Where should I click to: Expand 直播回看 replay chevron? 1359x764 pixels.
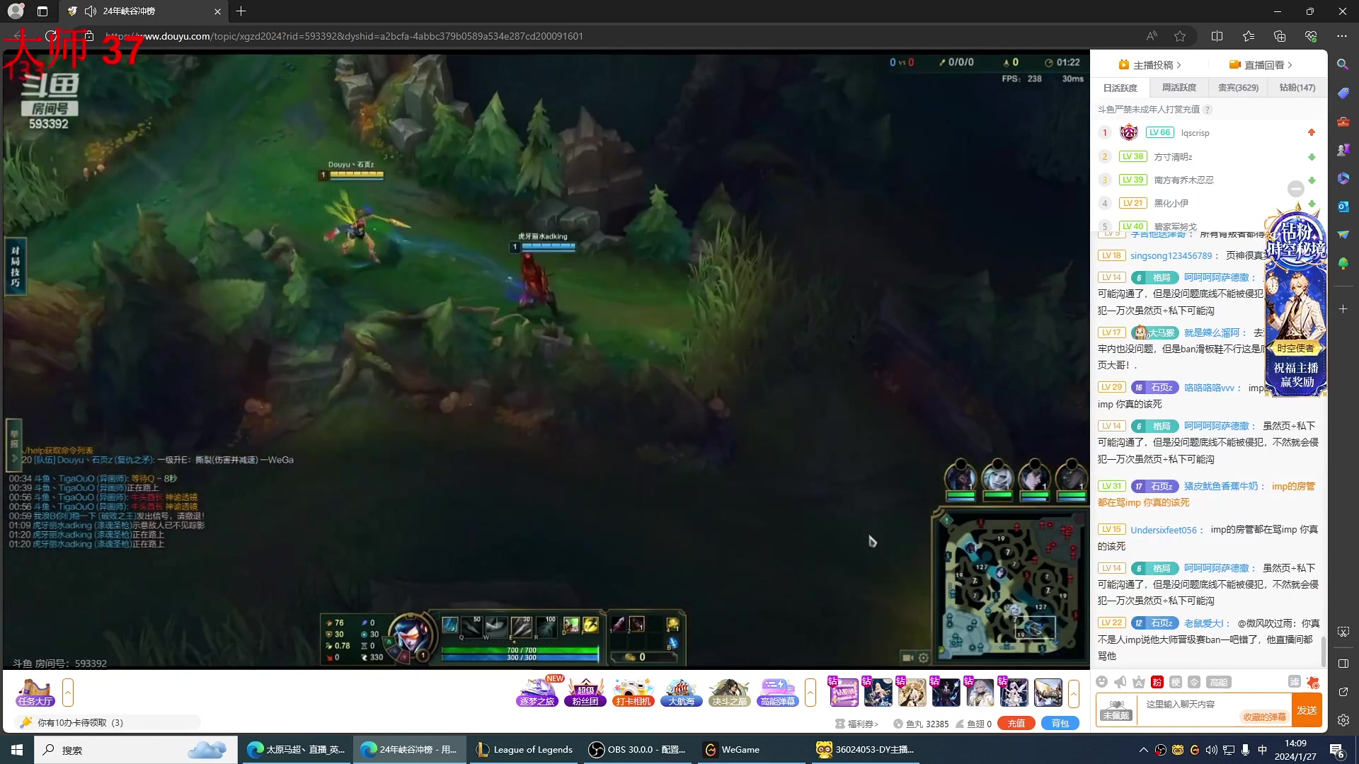[1290, 65]
